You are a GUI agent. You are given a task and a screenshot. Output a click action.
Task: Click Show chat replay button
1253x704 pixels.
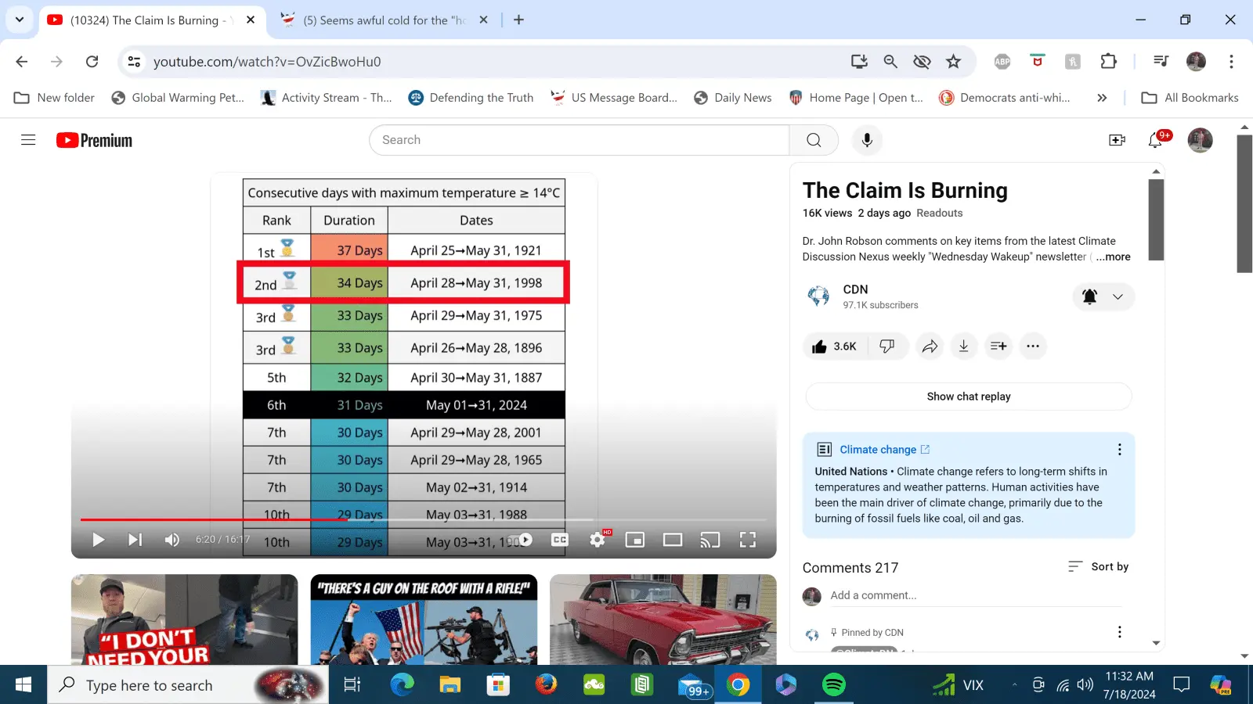click(969, 397)
